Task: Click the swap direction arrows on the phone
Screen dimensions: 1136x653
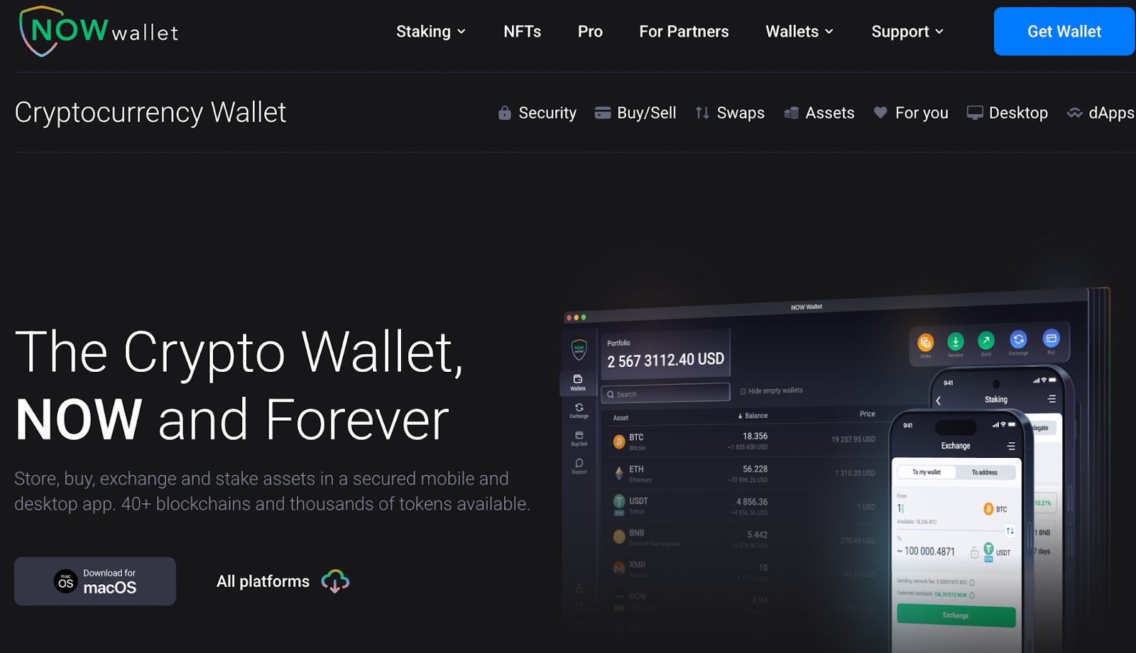Action: point(1010,531)
